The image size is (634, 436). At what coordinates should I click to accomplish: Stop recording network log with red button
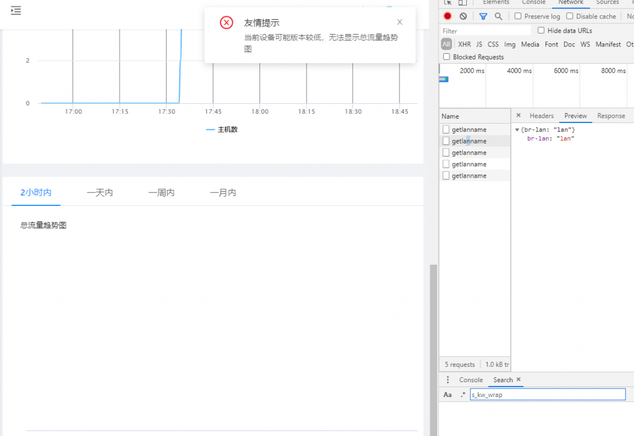pyautogui.click(x=447, y=16)
